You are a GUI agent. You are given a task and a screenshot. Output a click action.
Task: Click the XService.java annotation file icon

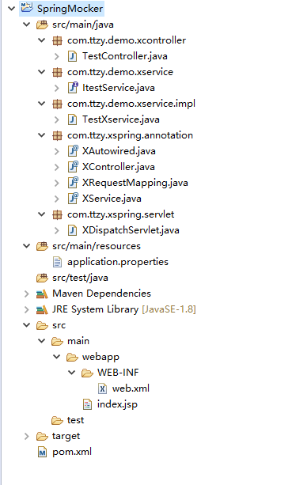(73, 199)
